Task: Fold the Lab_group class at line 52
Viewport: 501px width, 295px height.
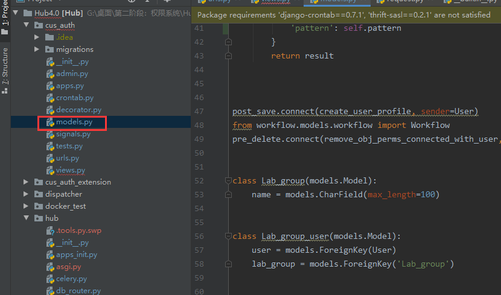Action: pyautogui.click(x=228, y=181)
